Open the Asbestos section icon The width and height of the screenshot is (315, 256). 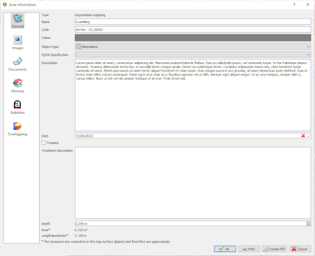point(17,104)
